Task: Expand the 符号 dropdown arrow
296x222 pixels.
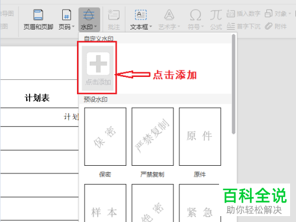Action: [202, 27]
